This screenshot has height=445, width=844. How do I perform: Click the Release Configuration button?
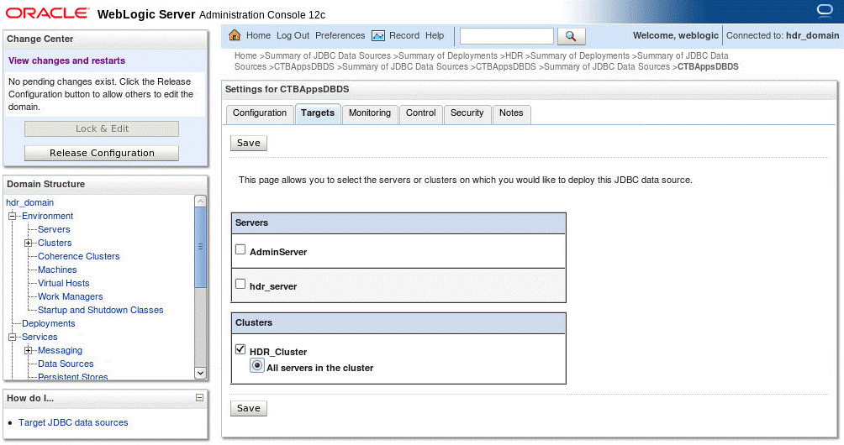coord(102,153)
